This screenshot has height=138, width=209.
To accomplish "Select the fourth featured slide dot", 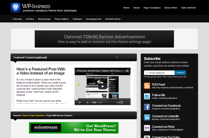I will 129,57.
